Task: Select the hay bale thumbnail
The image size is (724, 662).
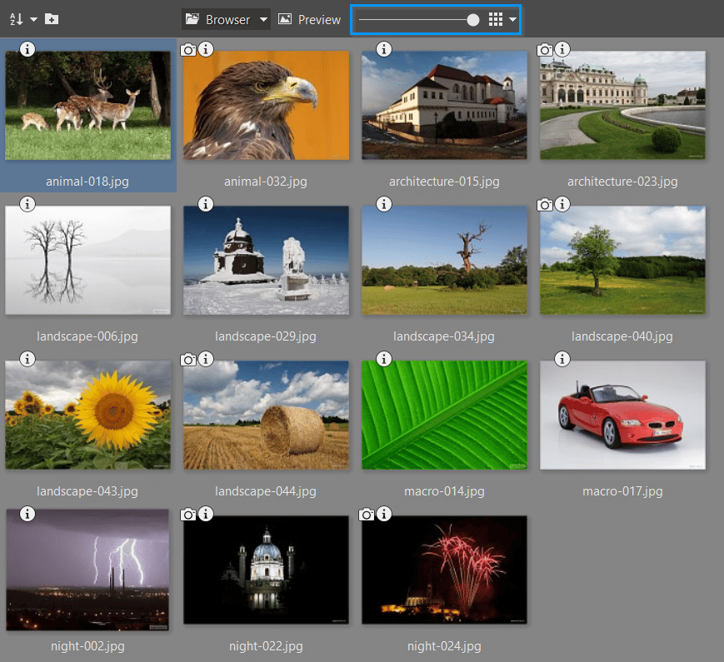Action: tap(266, 415)
